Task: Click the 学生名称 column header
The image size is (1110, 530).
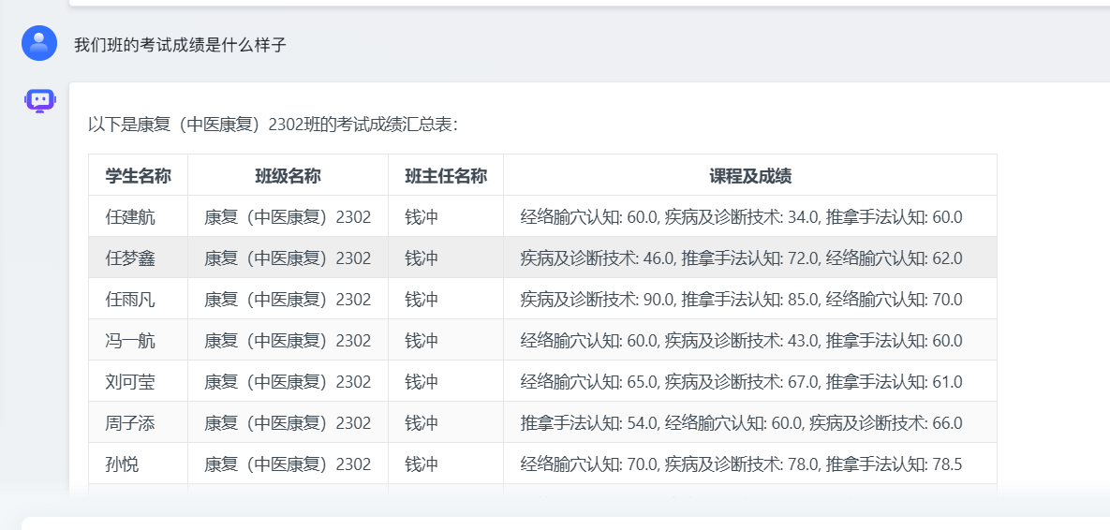Action: pos(138,176)
